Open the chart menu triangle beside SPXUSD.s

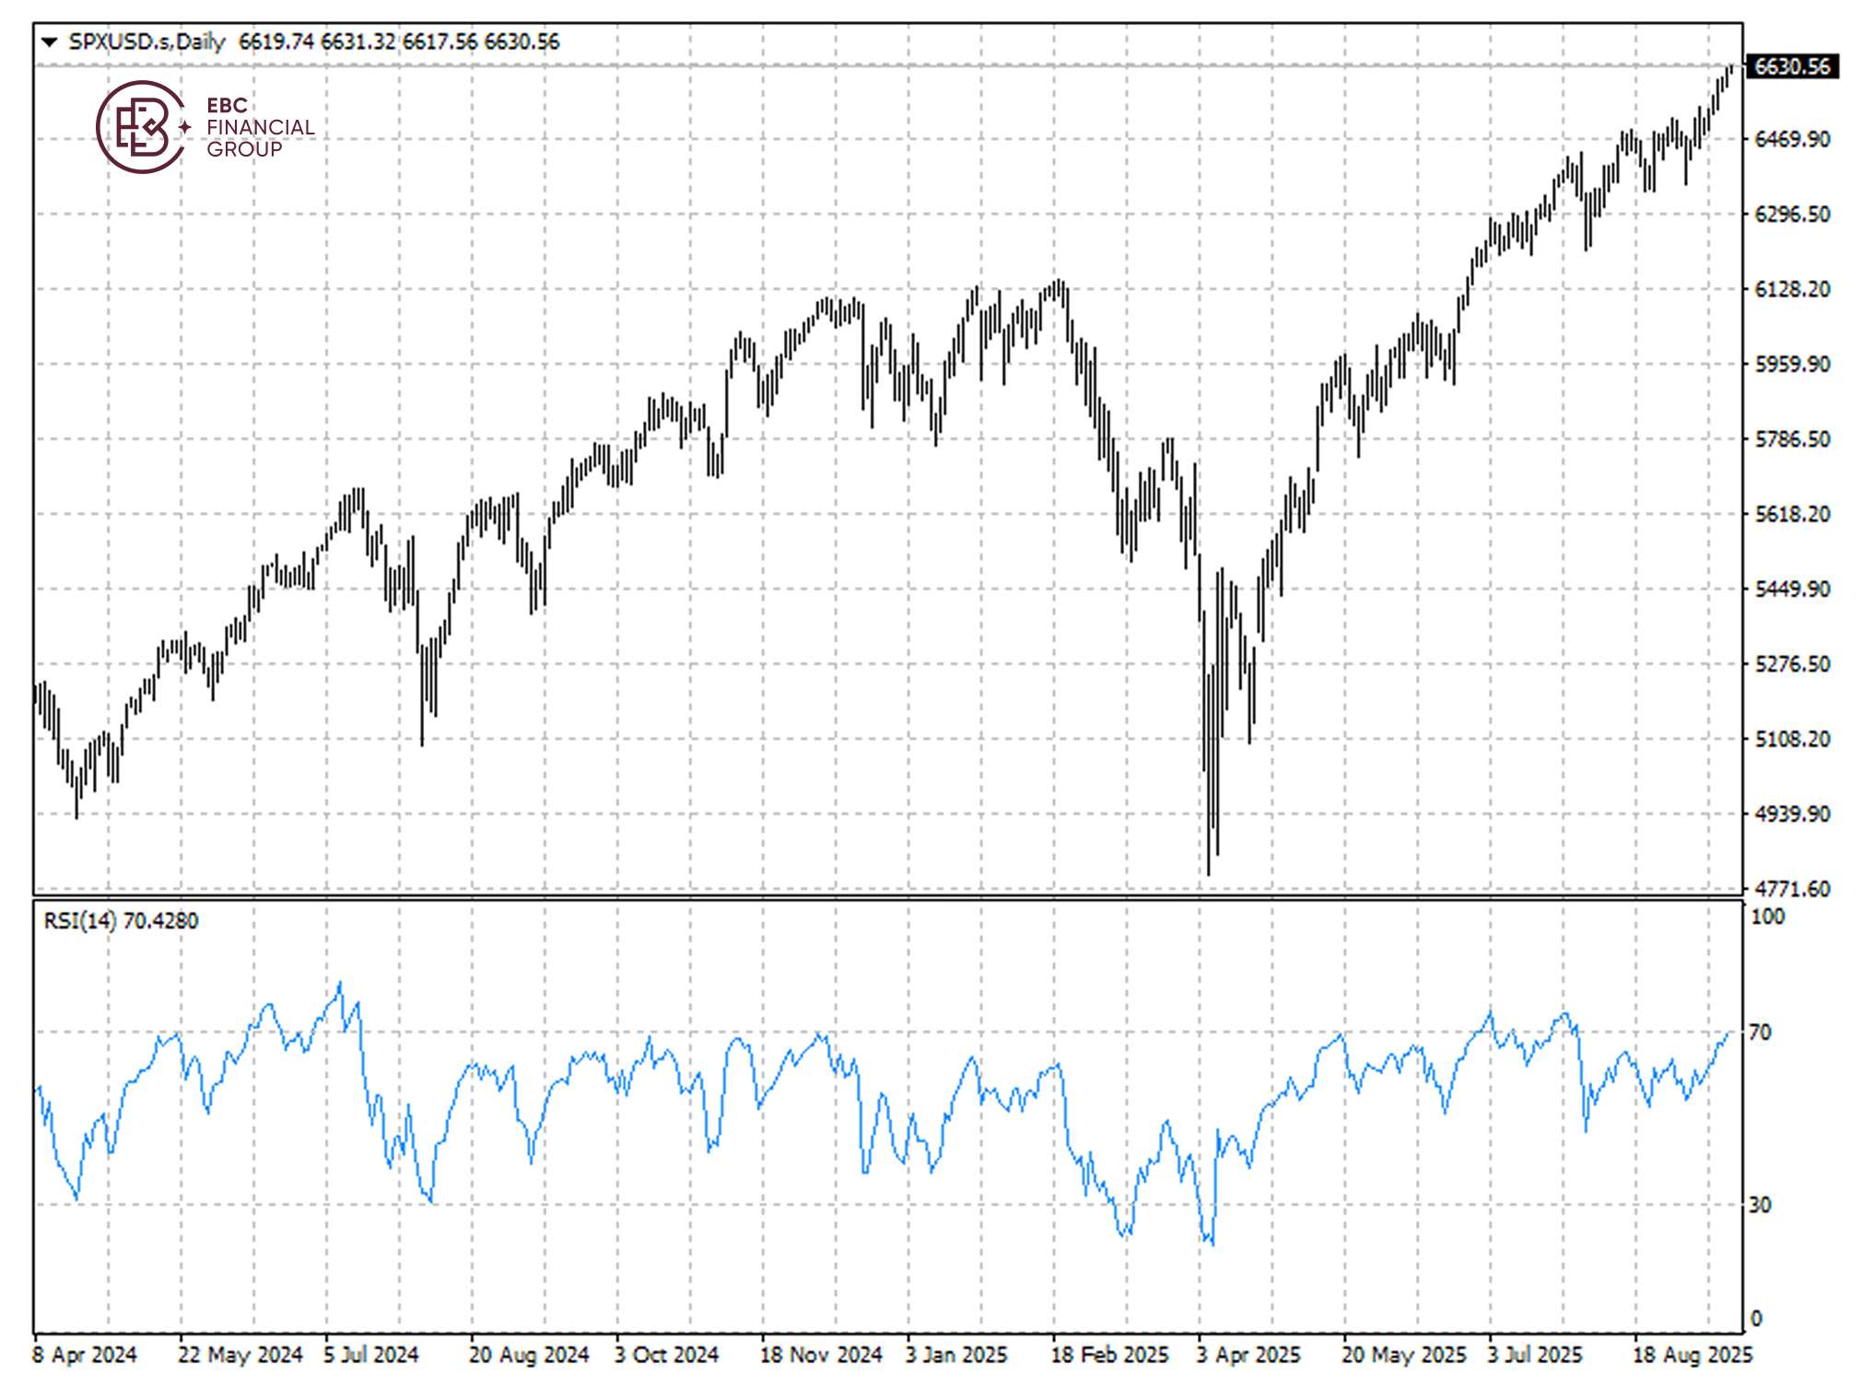click(x=50, y=41)
